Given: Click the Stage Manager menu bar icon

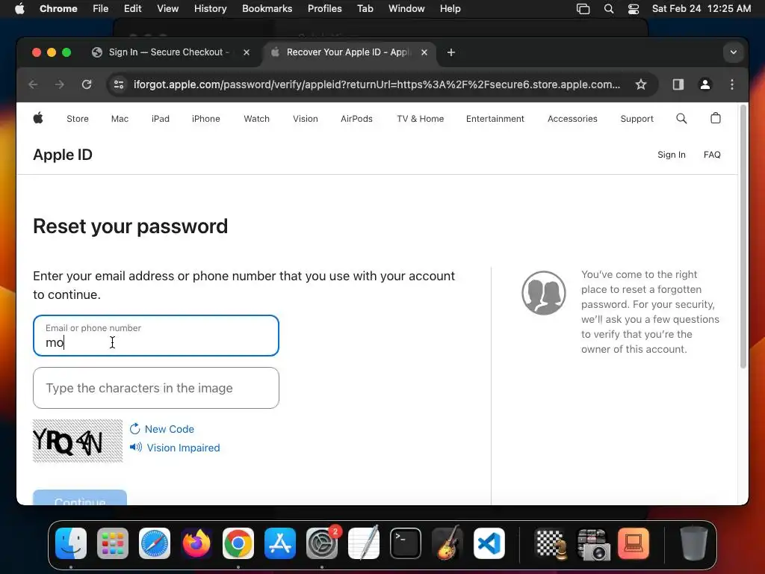Looking at the screenshot, I should pyautogui.click(x=583, y=9).
